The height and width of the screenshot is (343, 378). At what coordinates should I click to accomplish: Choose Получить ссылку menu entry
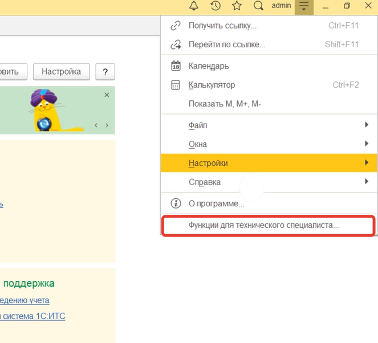(222, 26)
